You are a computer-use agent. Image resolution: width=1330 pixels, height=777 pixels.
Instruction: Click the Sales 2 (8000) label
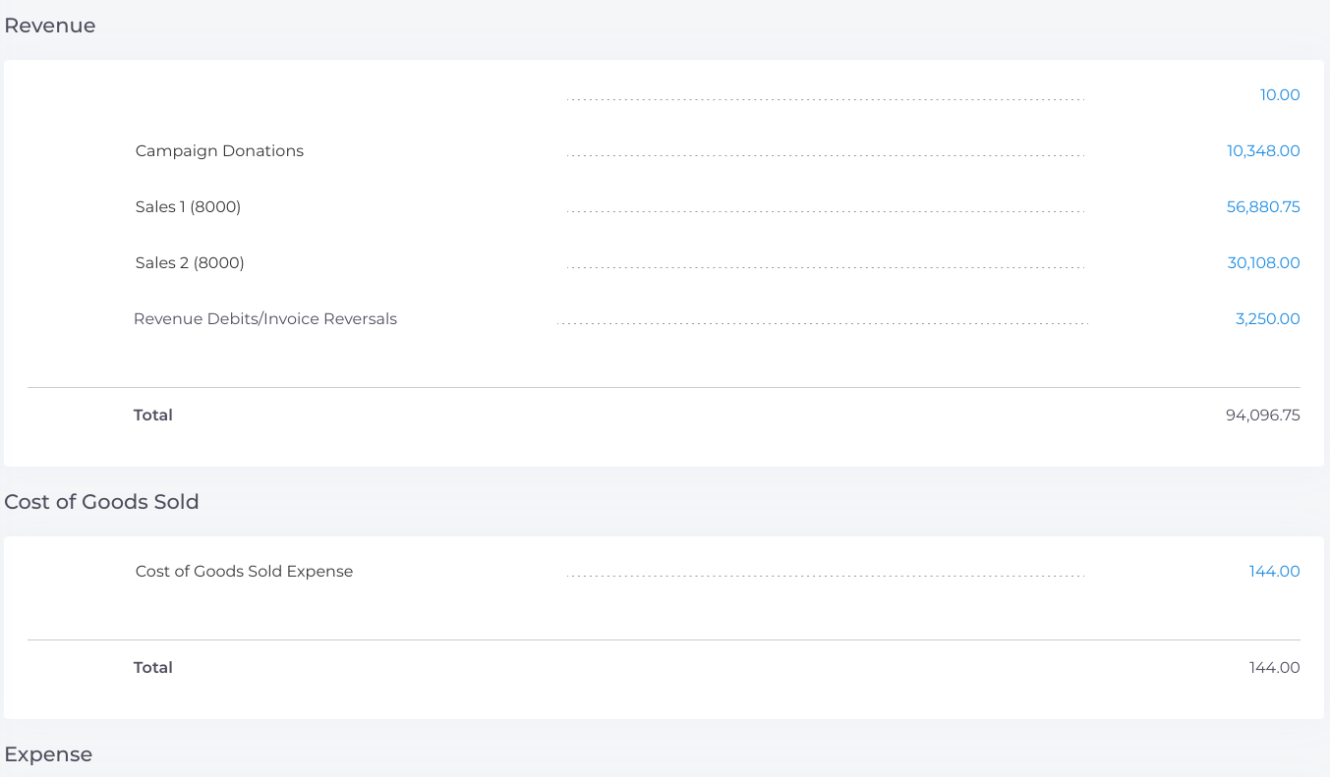click(x=190, y=263)
